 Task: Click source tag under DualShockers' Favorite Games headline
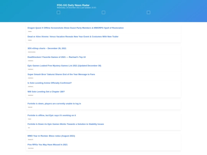pos(31,61)
